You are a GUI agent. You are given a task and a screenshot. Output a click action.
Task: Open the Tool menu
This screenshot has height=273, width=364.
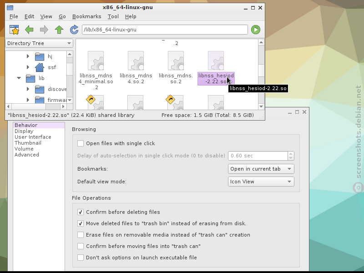[113, 16]
